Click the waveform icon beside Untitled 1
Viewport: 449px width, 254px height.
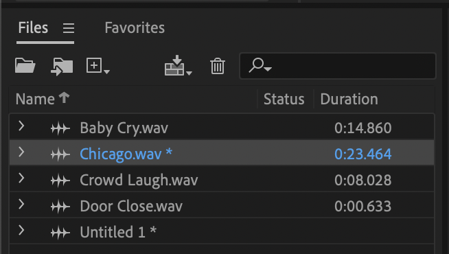60,233
